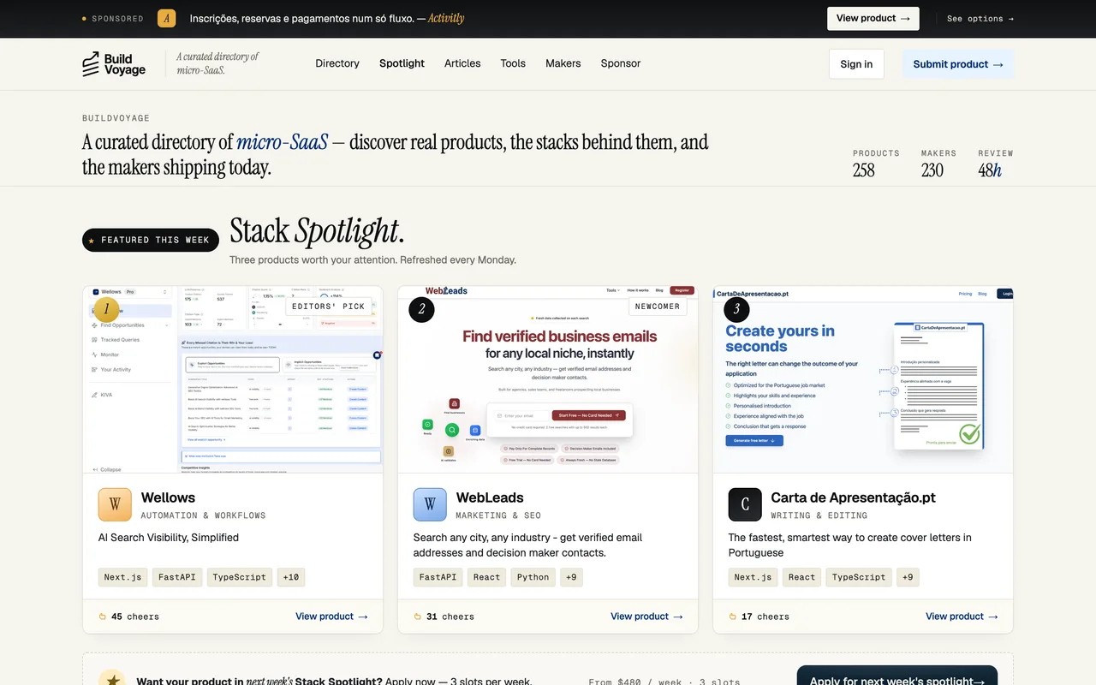Image resolution: width=1096 pixels, height=685 pixels.
Task: Follow the See options link
Action: pyautogui.click(x=980, y=19)
